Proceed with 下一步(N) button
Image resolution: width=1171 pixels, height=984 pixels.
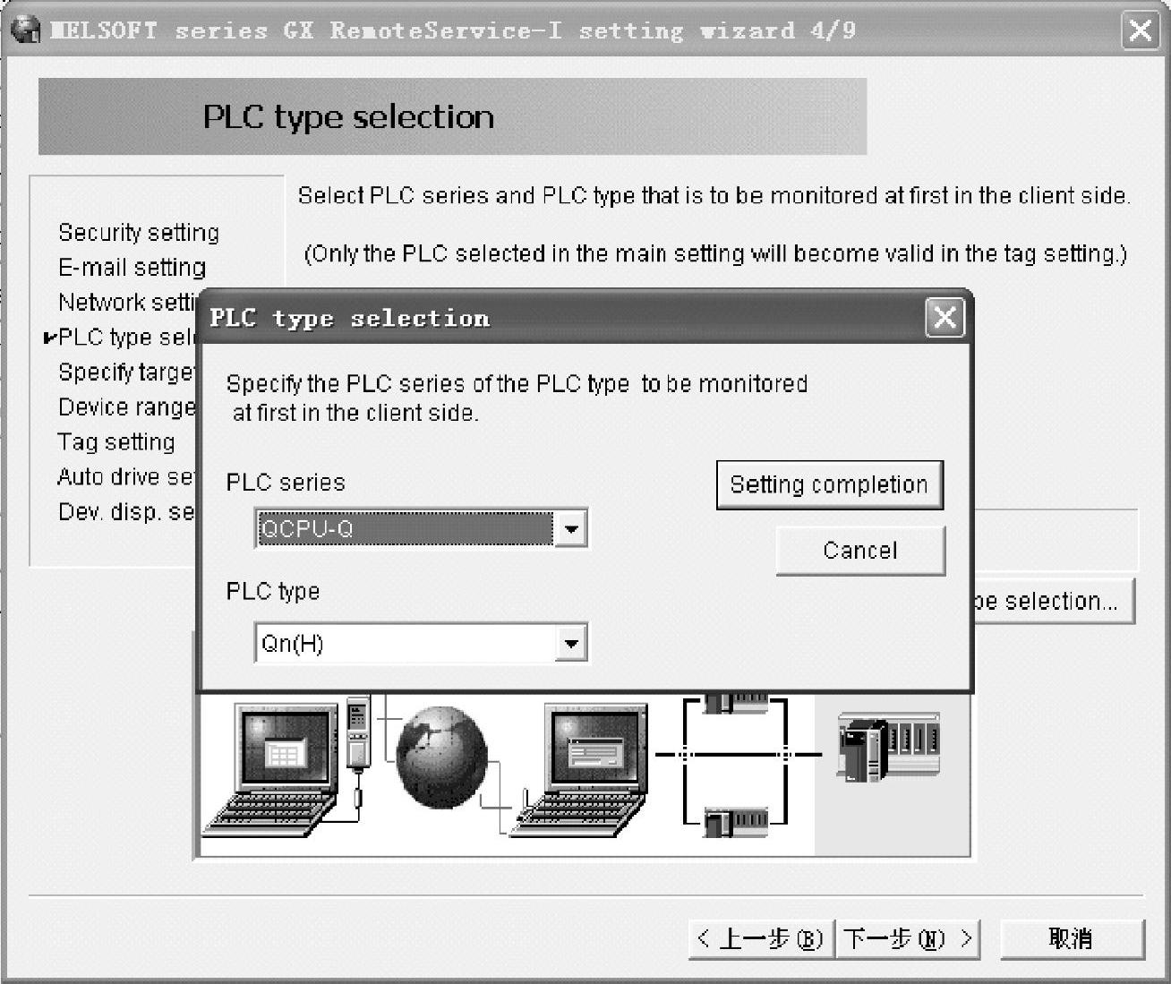click(908, 938)
